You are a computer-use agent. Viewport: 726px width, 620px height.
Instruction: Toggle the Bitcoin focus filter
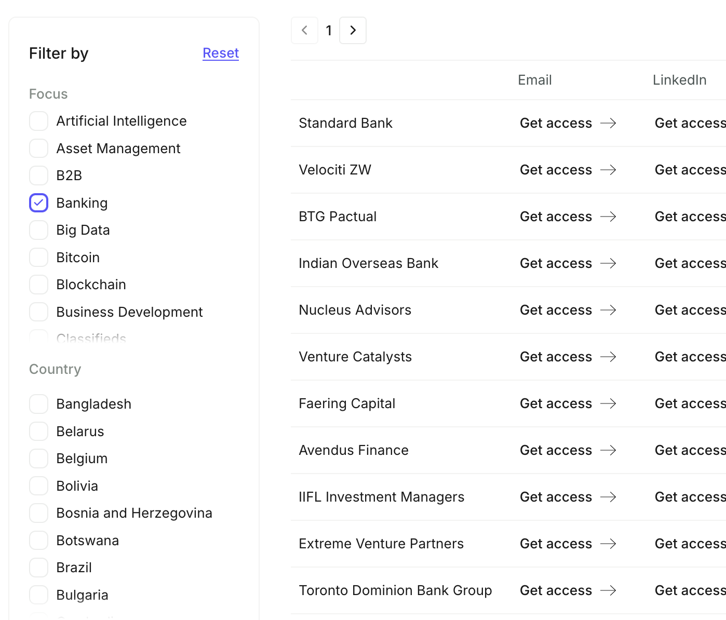pyautogui.click(x=38, y=258)
